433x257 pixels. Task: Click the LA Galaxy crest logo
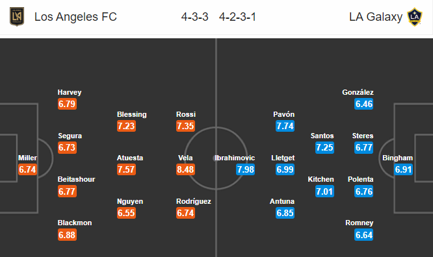[x=415, y=17]
